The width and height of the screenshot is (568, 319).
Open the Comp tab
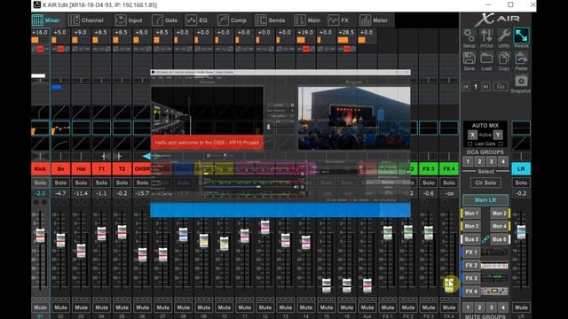coord(233,20)
